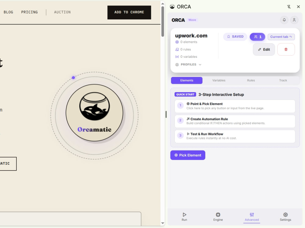The image size is (305, 228).
Task: Switch to the Elements tab
Action: point(187,81)
